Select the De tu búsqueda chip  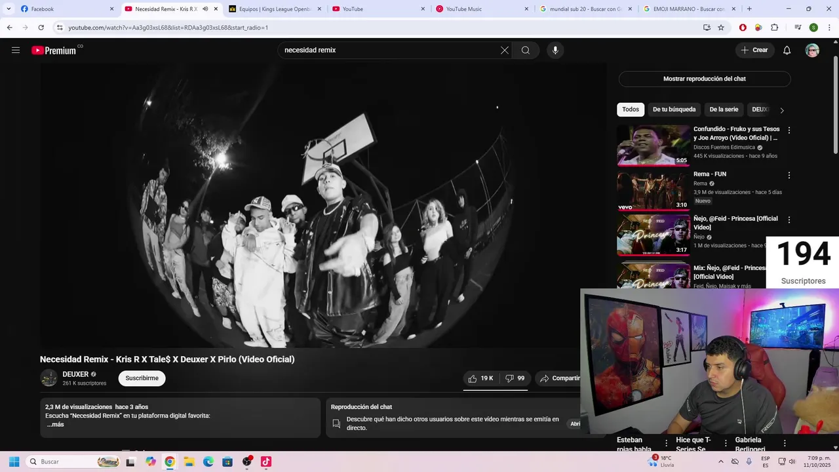(674, 109)
